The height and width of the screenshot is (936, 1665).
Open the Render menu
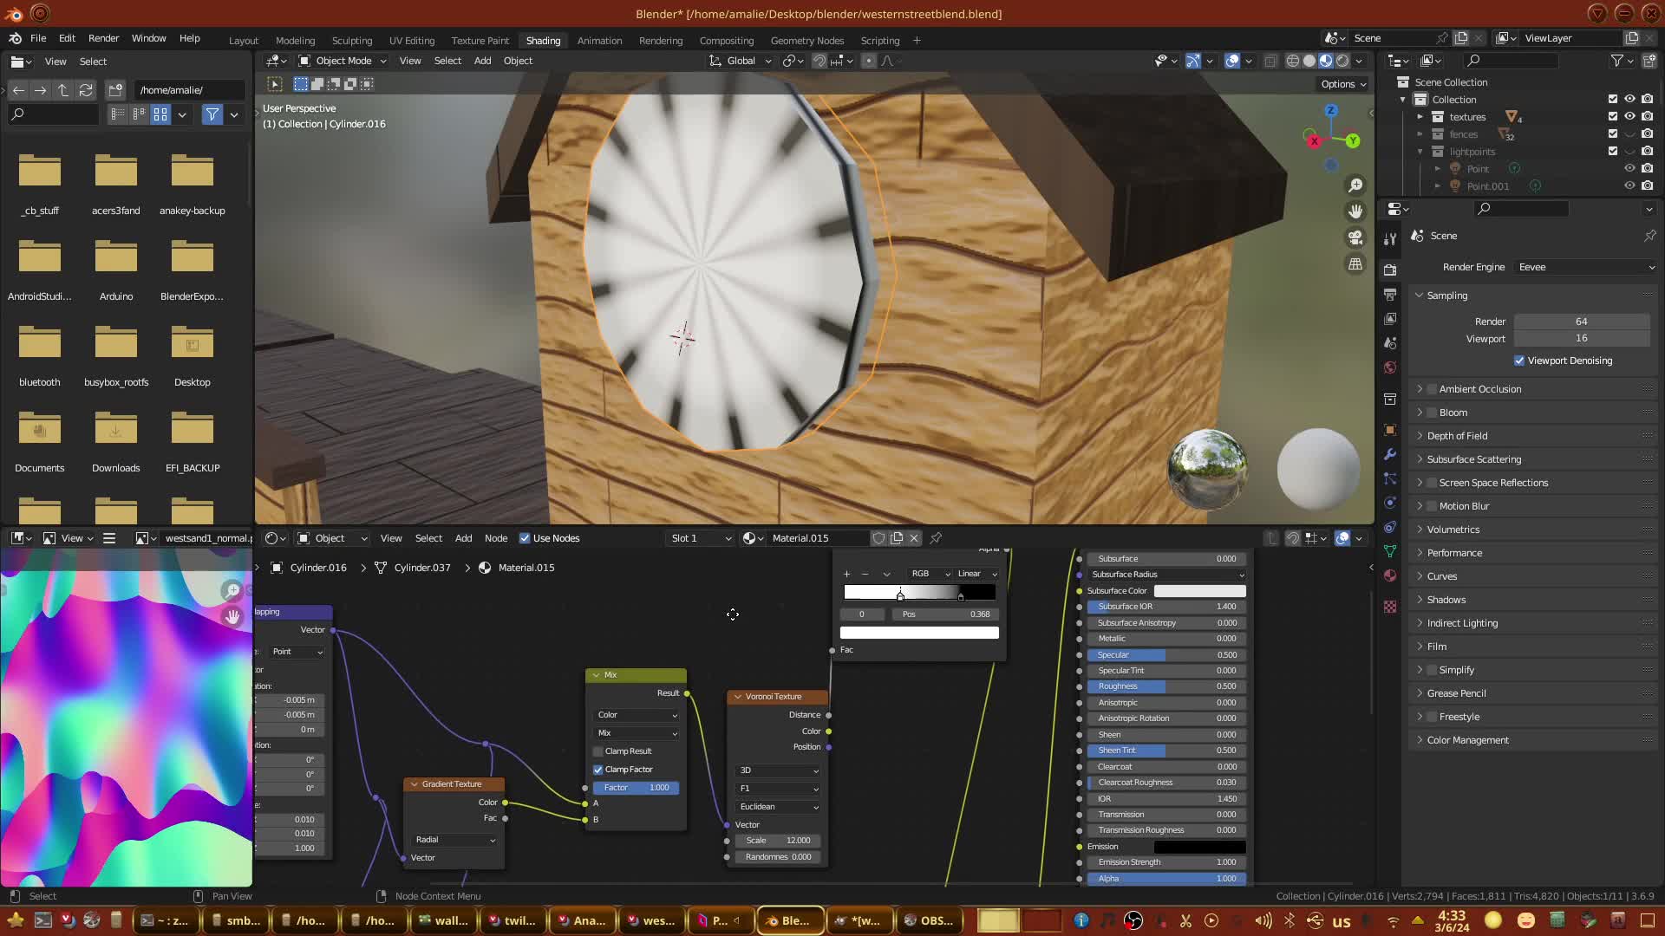(x=103, y=38)
